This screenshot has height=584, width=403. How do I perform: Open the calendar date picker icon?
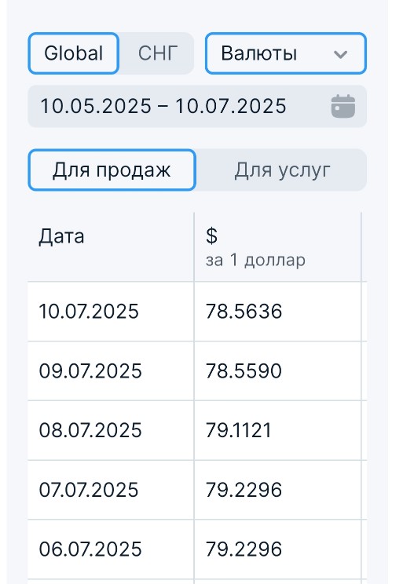[343, 107]
